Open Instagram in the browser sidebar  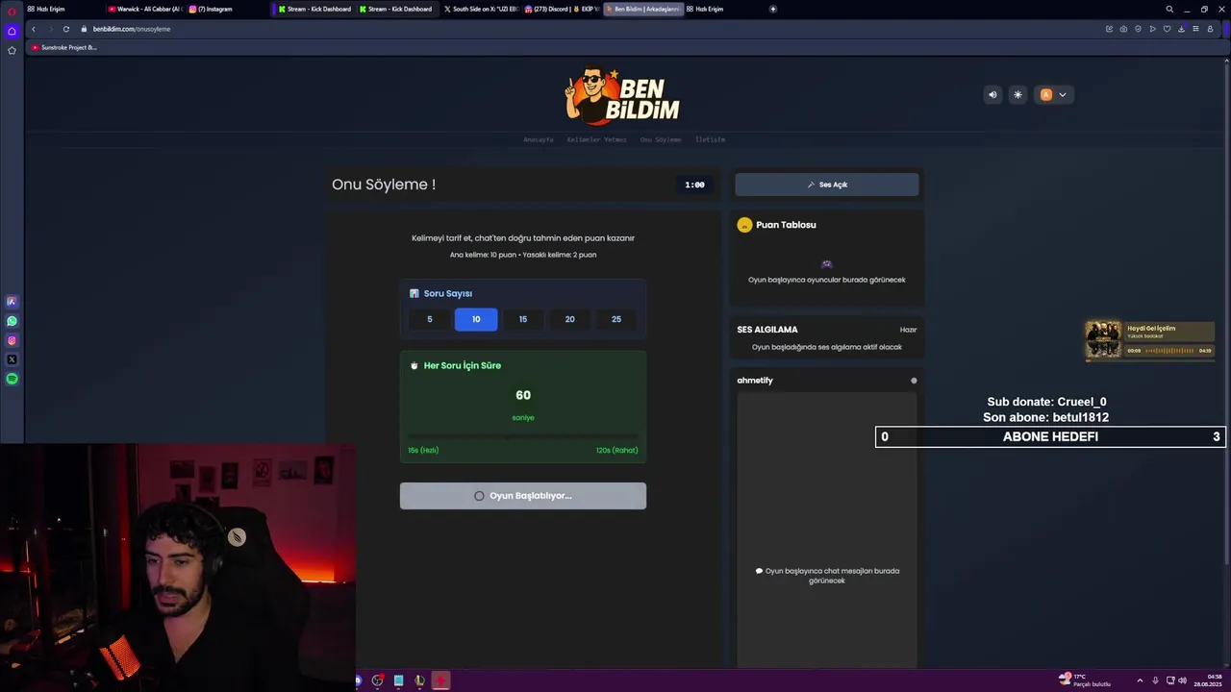point(12,340)
